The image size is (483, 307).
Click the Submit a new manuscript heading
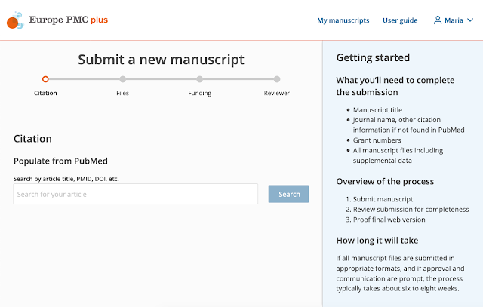click(161, 60)
